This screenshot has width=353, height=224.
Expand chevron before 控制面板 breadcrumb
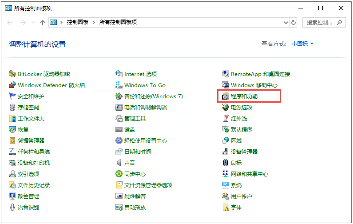(x=61, y=23)
